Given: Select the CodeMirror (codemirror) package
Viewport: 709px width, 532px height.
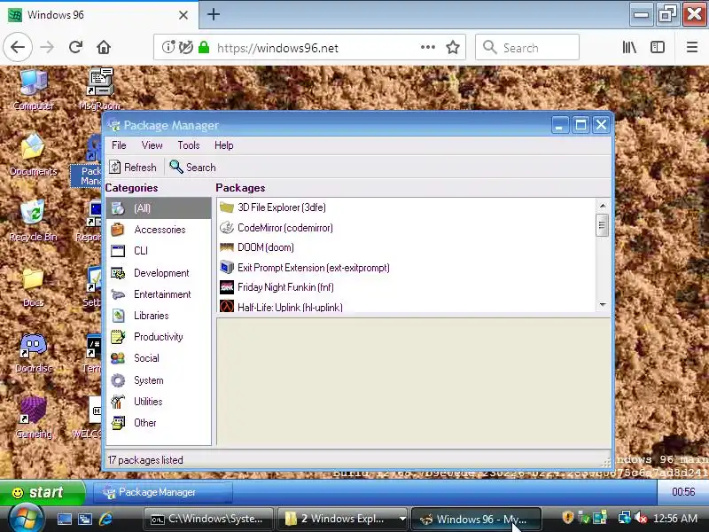Looking at the screenshot, I should (407, 228).
